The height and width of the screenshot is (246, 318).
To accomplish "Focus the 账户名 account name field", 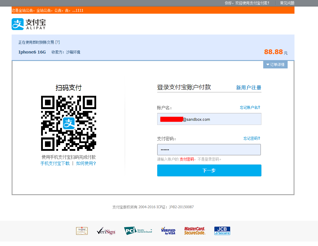I will tap(209, 119).
